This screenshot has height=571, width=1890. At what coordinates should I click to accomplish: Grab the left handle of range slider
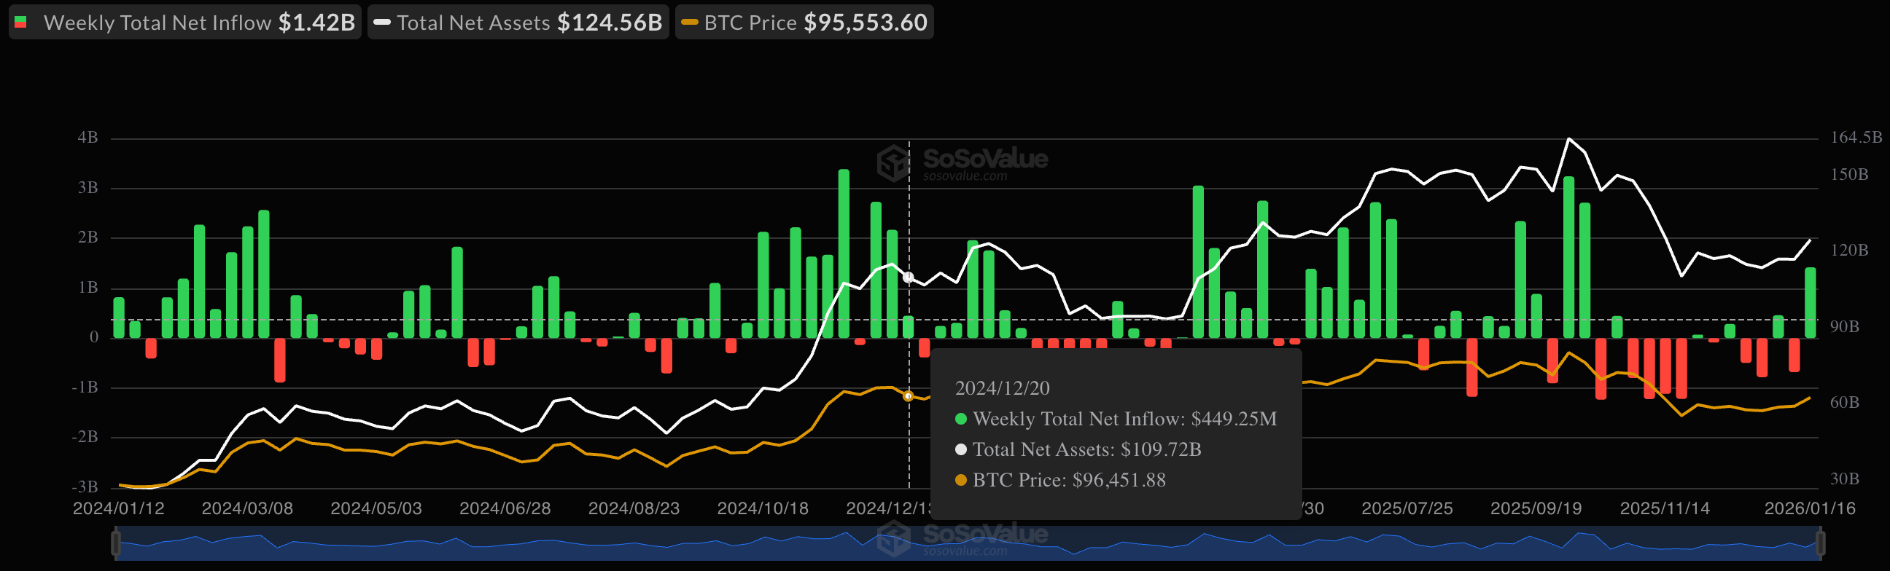point(116,543)
